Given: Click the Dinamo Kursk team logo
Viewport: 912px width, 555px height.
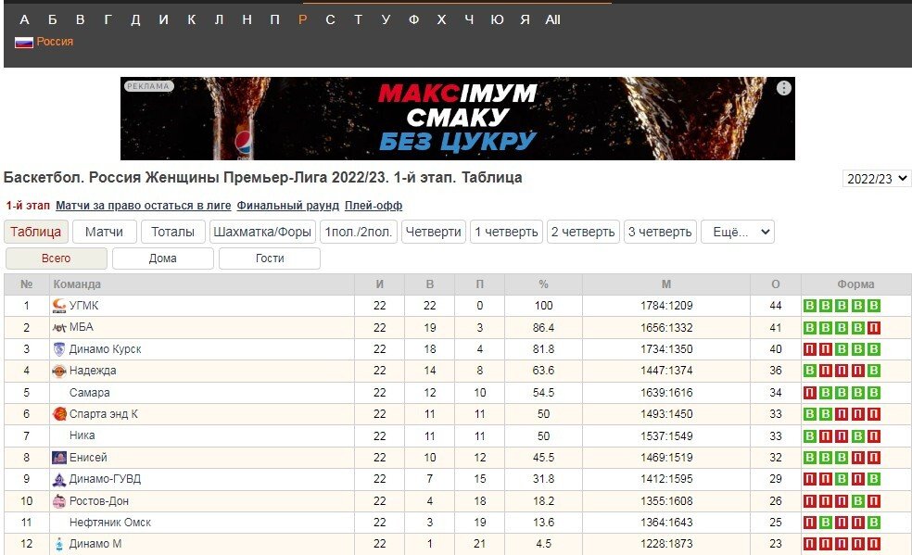Looking at the screenshot, I should point(59,349).
